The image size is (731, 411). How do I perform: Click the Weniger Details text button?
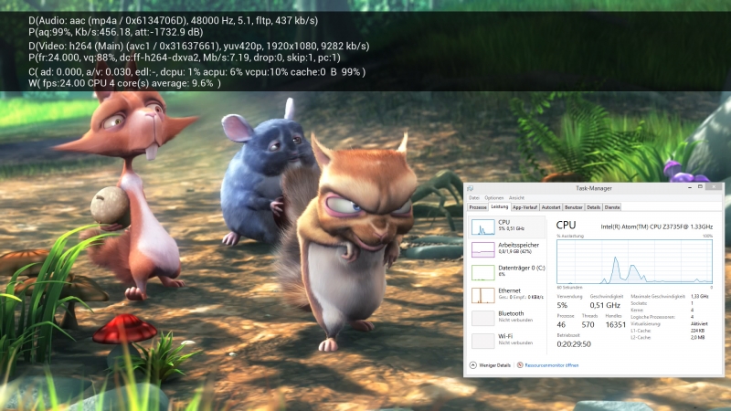pyautogui.click(x=494, y=365)
